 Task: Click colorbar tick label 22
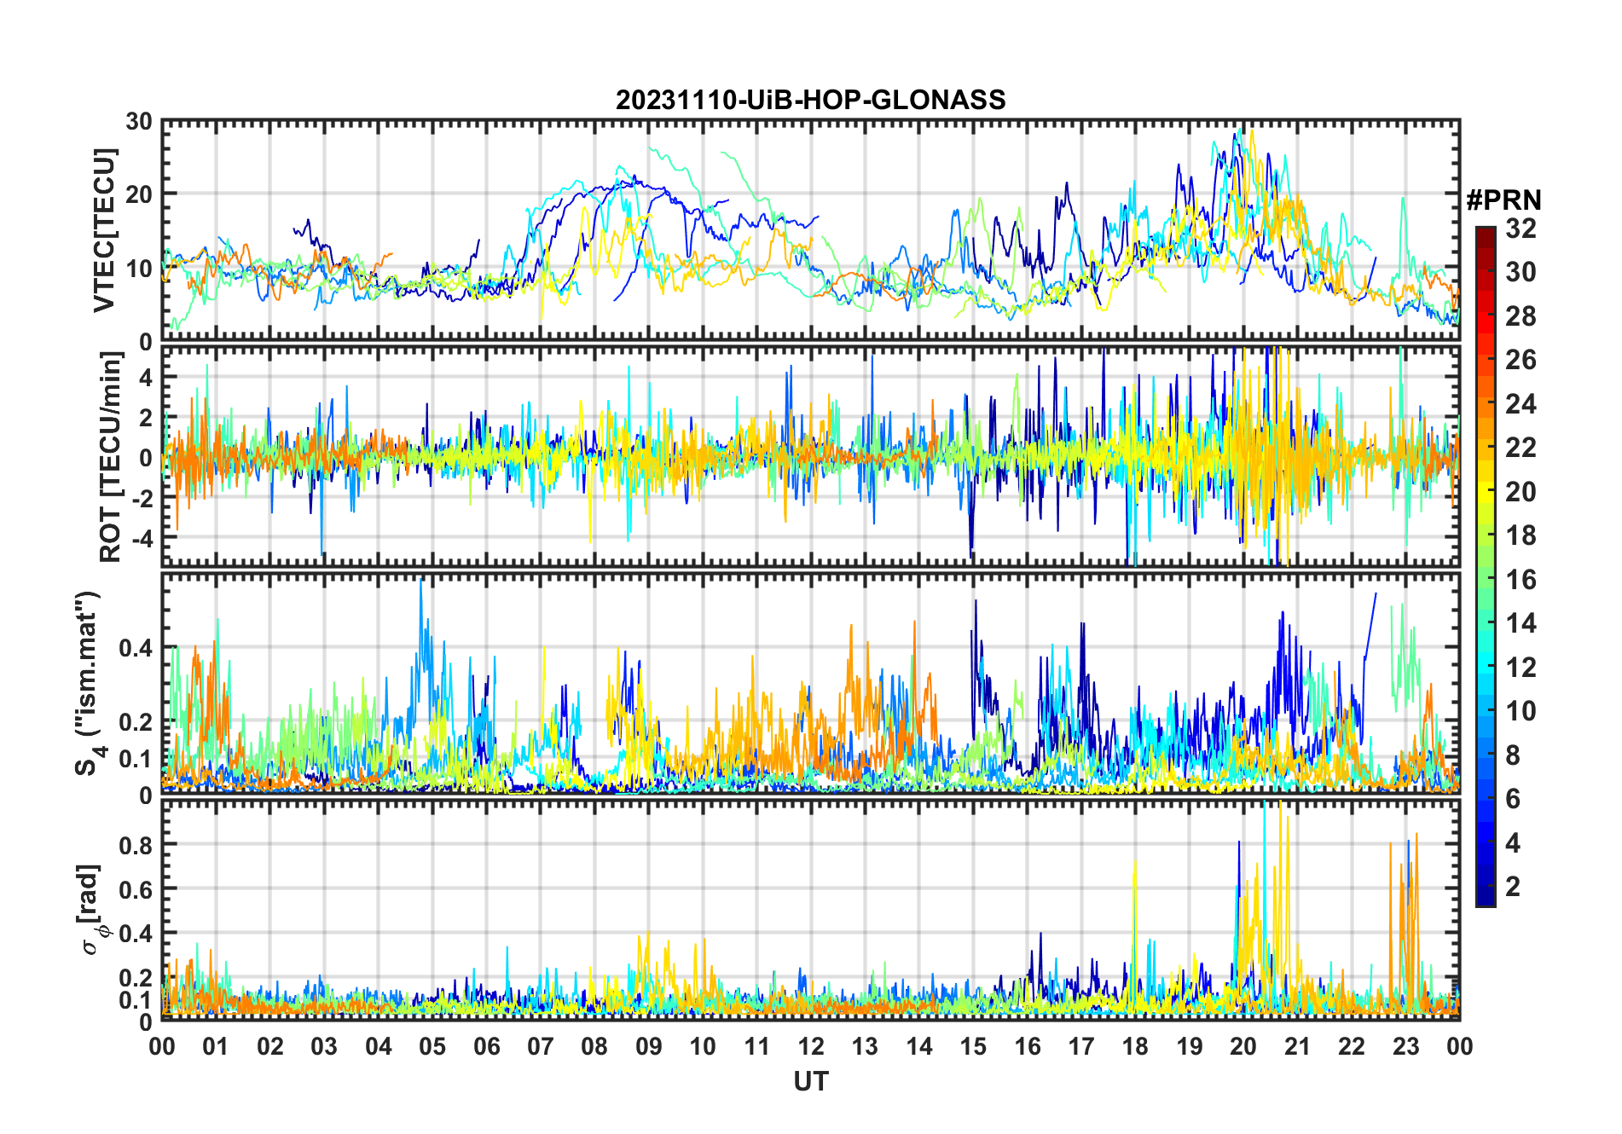click(x=1521, y=448)
